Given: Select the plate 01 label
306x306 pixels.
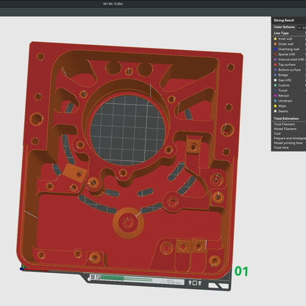Looking at the screenshot, I should coord(241,271).
